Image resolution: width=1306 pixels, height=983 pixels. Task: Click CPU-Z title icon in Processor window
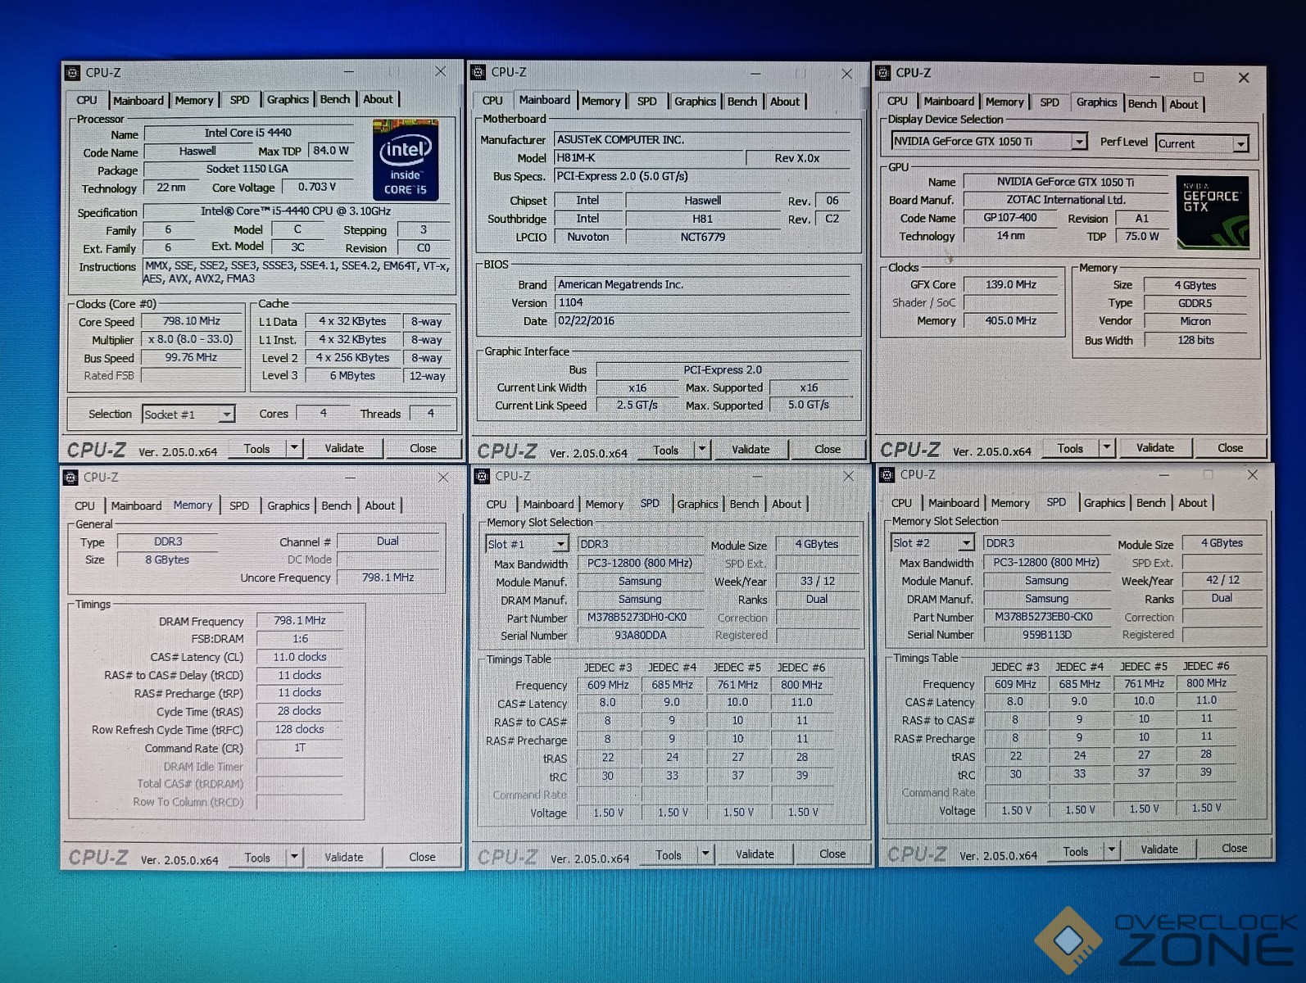[x=73, y=73]
